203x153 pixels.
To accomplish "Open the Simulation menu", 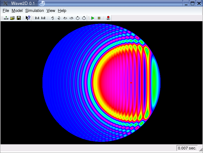I will 35,11.
